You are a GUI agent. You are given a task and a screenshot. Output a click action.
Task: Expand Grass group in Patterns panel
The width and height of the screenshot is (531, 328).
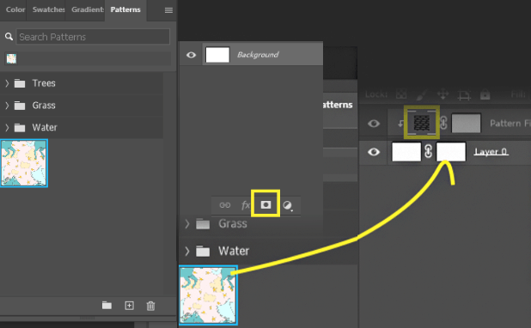pos(7,106)
